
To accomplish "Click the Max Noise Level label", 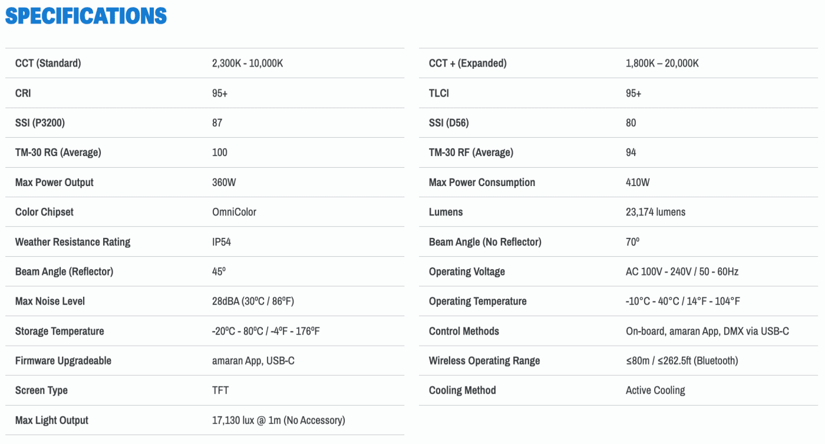I will pos(50,301).
